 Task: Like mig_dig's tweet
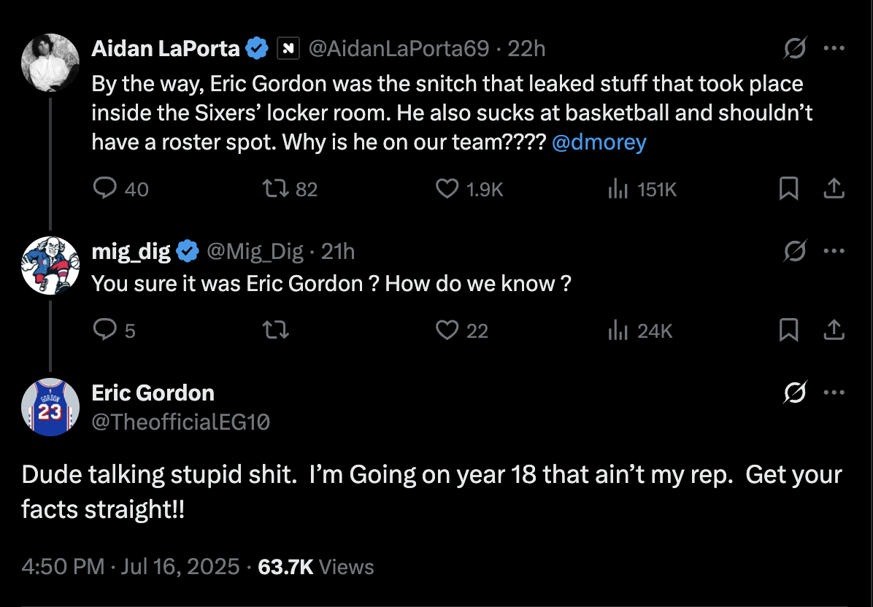447,330
